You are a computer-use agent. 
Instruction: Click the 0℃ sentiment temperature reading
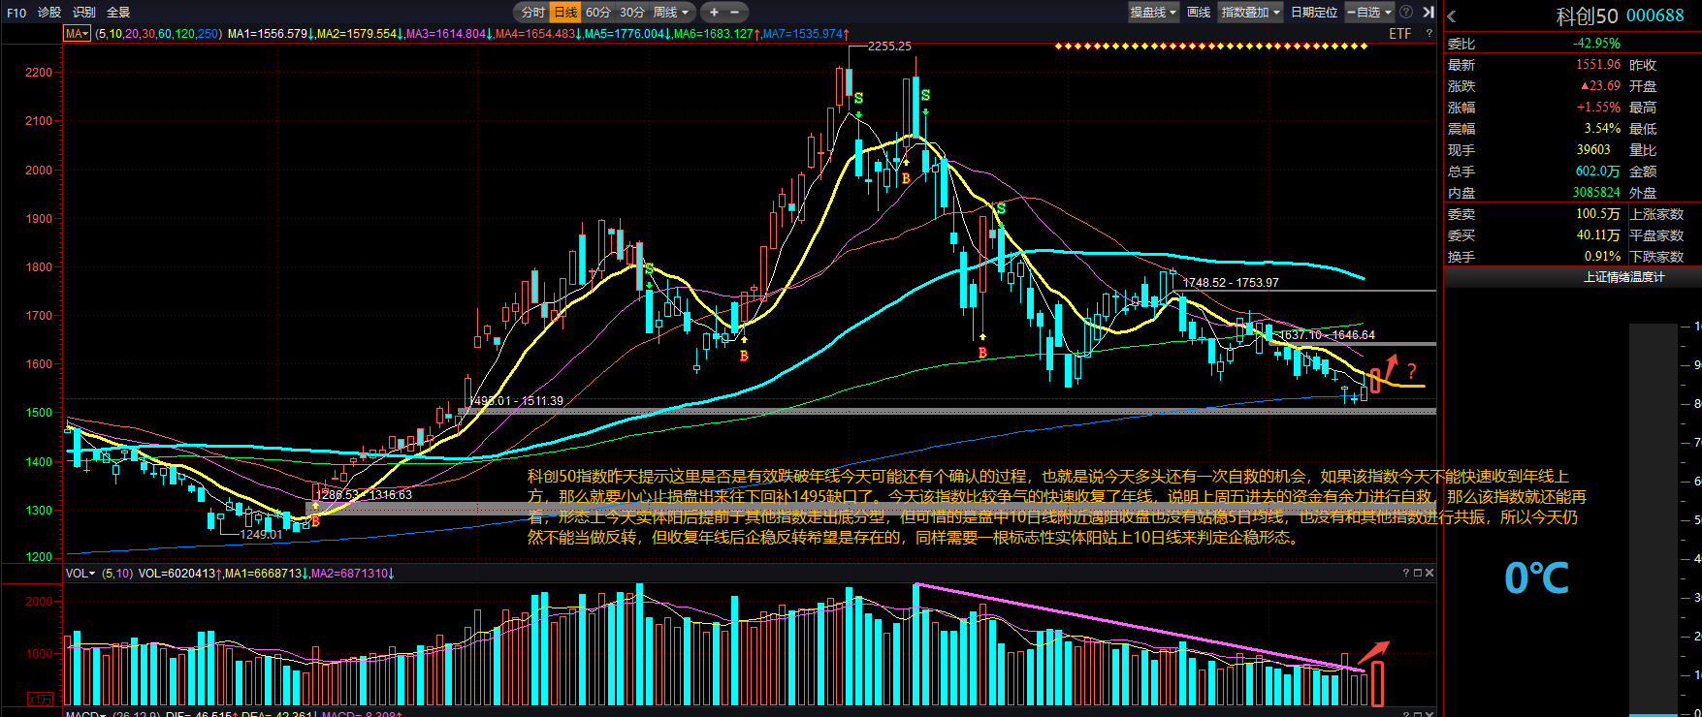tap(1536, 578)
